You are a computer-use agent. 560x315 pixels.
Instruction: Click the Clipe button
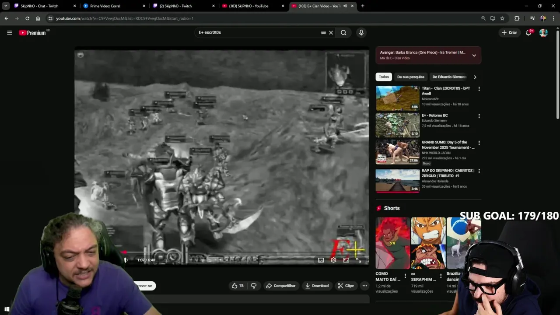click(x=346, y=286)
